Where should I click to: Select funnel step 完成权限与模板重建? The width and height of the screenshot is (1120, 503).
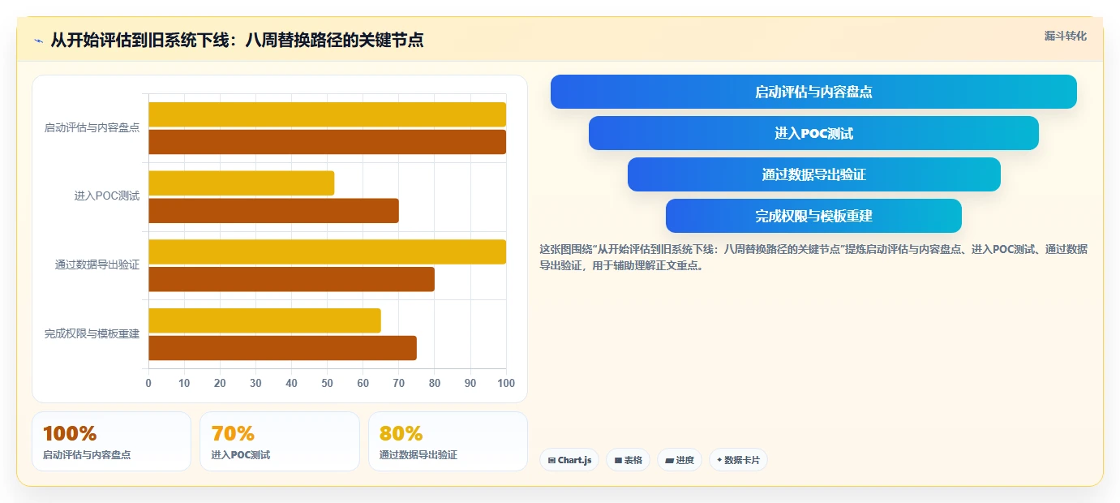(813, 216)
